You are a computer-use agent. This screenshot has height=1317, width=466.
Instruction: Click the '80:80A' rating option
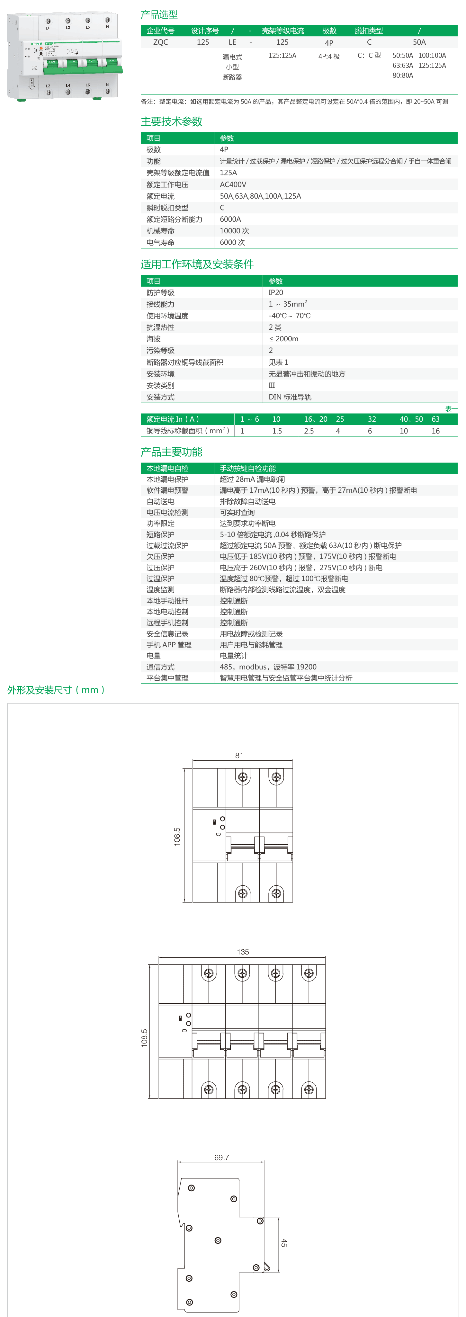[x=403, y=75]
